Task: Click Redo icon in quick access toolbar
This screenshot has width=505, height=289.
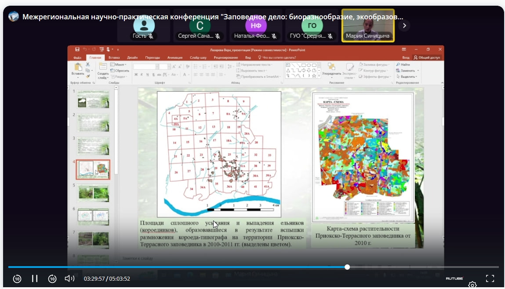Action: pyautogui.click(x=94, y=49)
